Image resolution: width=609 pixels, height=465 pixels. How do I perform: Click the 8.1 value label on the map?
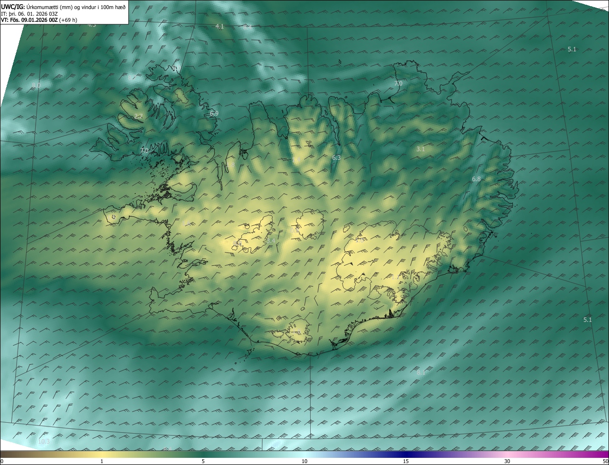pyautogui.click(x=421, y=373)
